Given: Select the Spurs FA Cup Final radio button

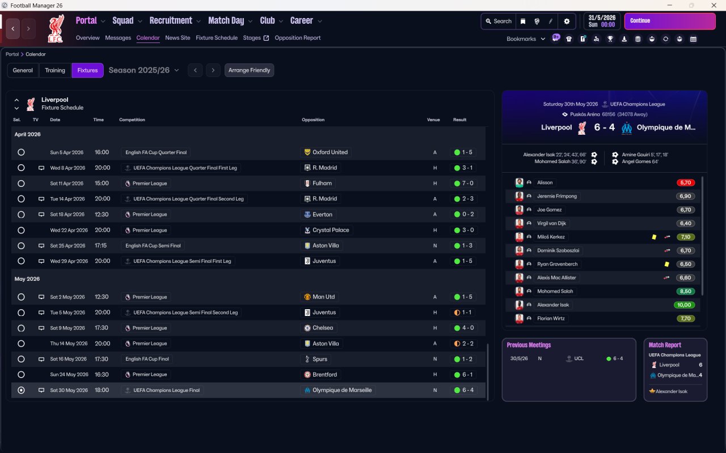Looking at the screenshot, I should (x=21, y=359).
